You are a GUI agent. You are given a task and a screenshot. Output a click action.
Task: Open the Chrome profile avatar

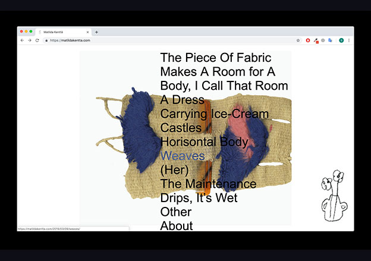[341, 40]
